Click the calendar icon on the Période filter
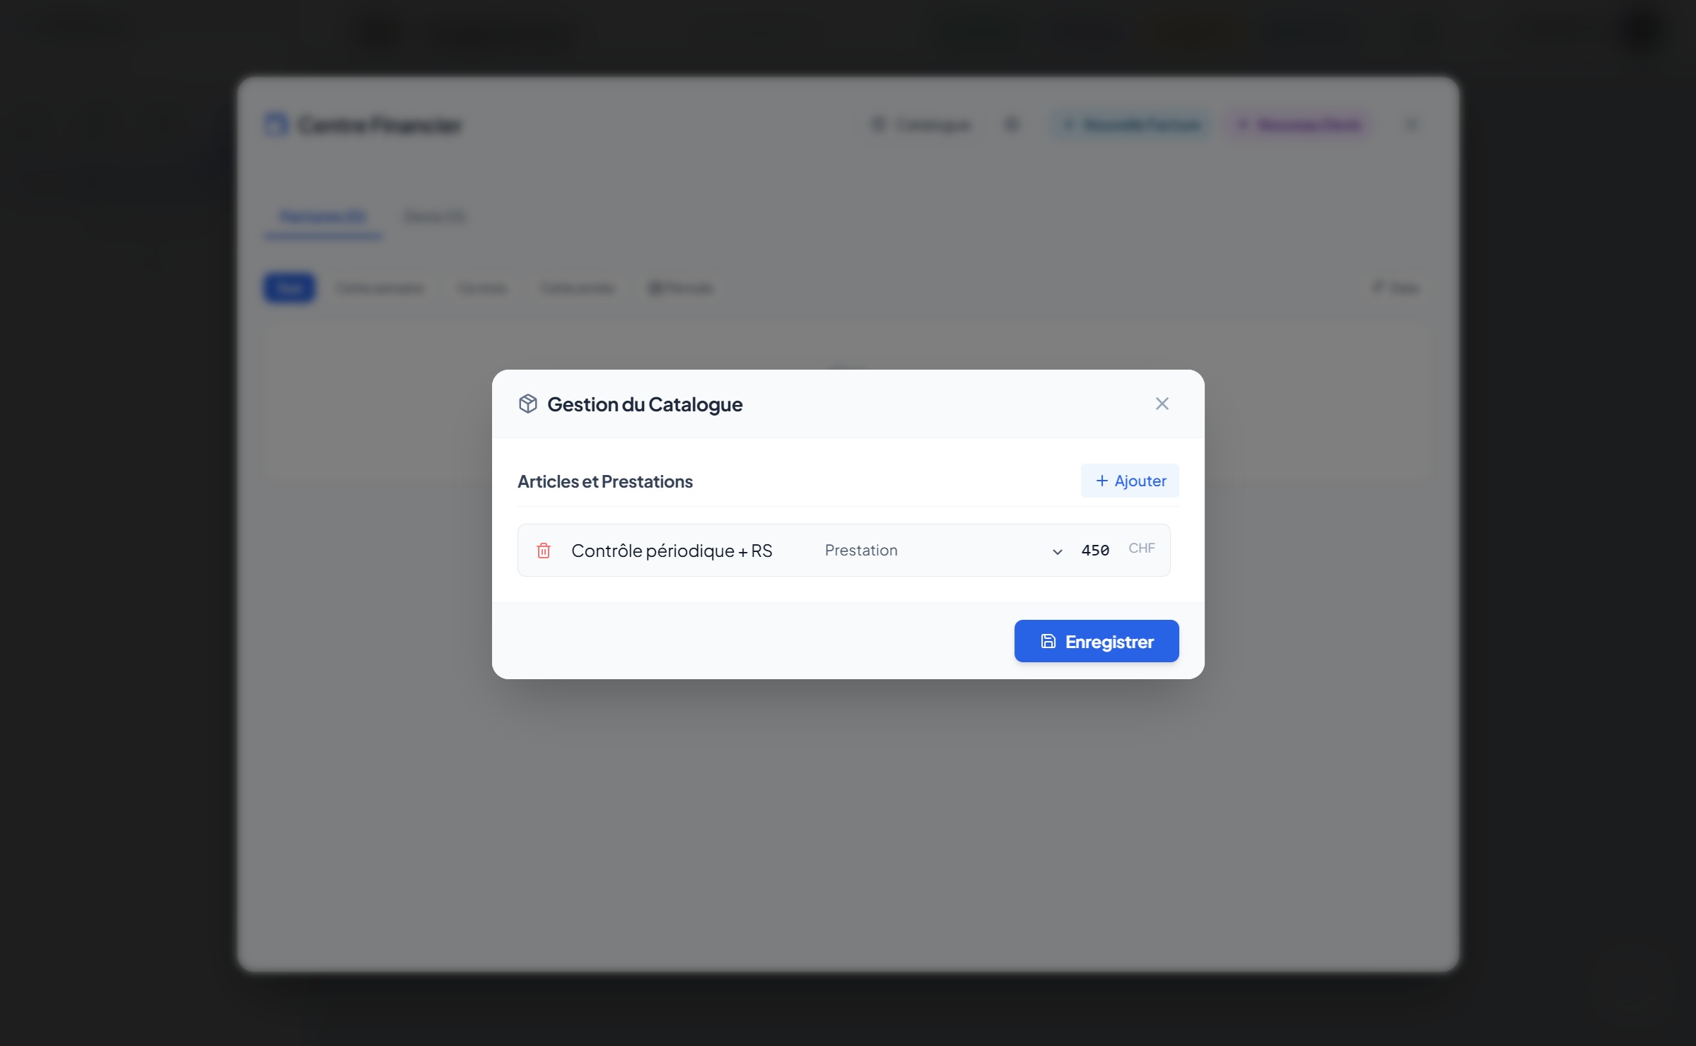 (x=655, y=288)
